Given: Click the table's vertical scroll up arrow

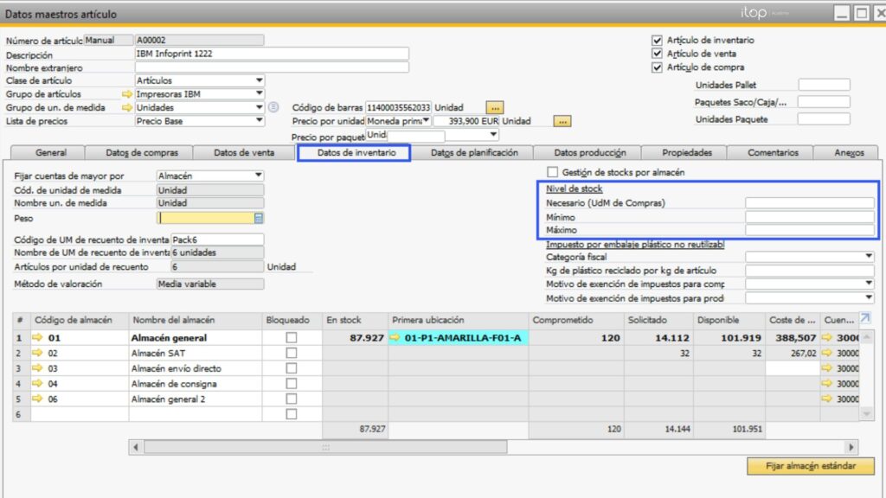Looking at the screenshot, I should pos(866,337).
